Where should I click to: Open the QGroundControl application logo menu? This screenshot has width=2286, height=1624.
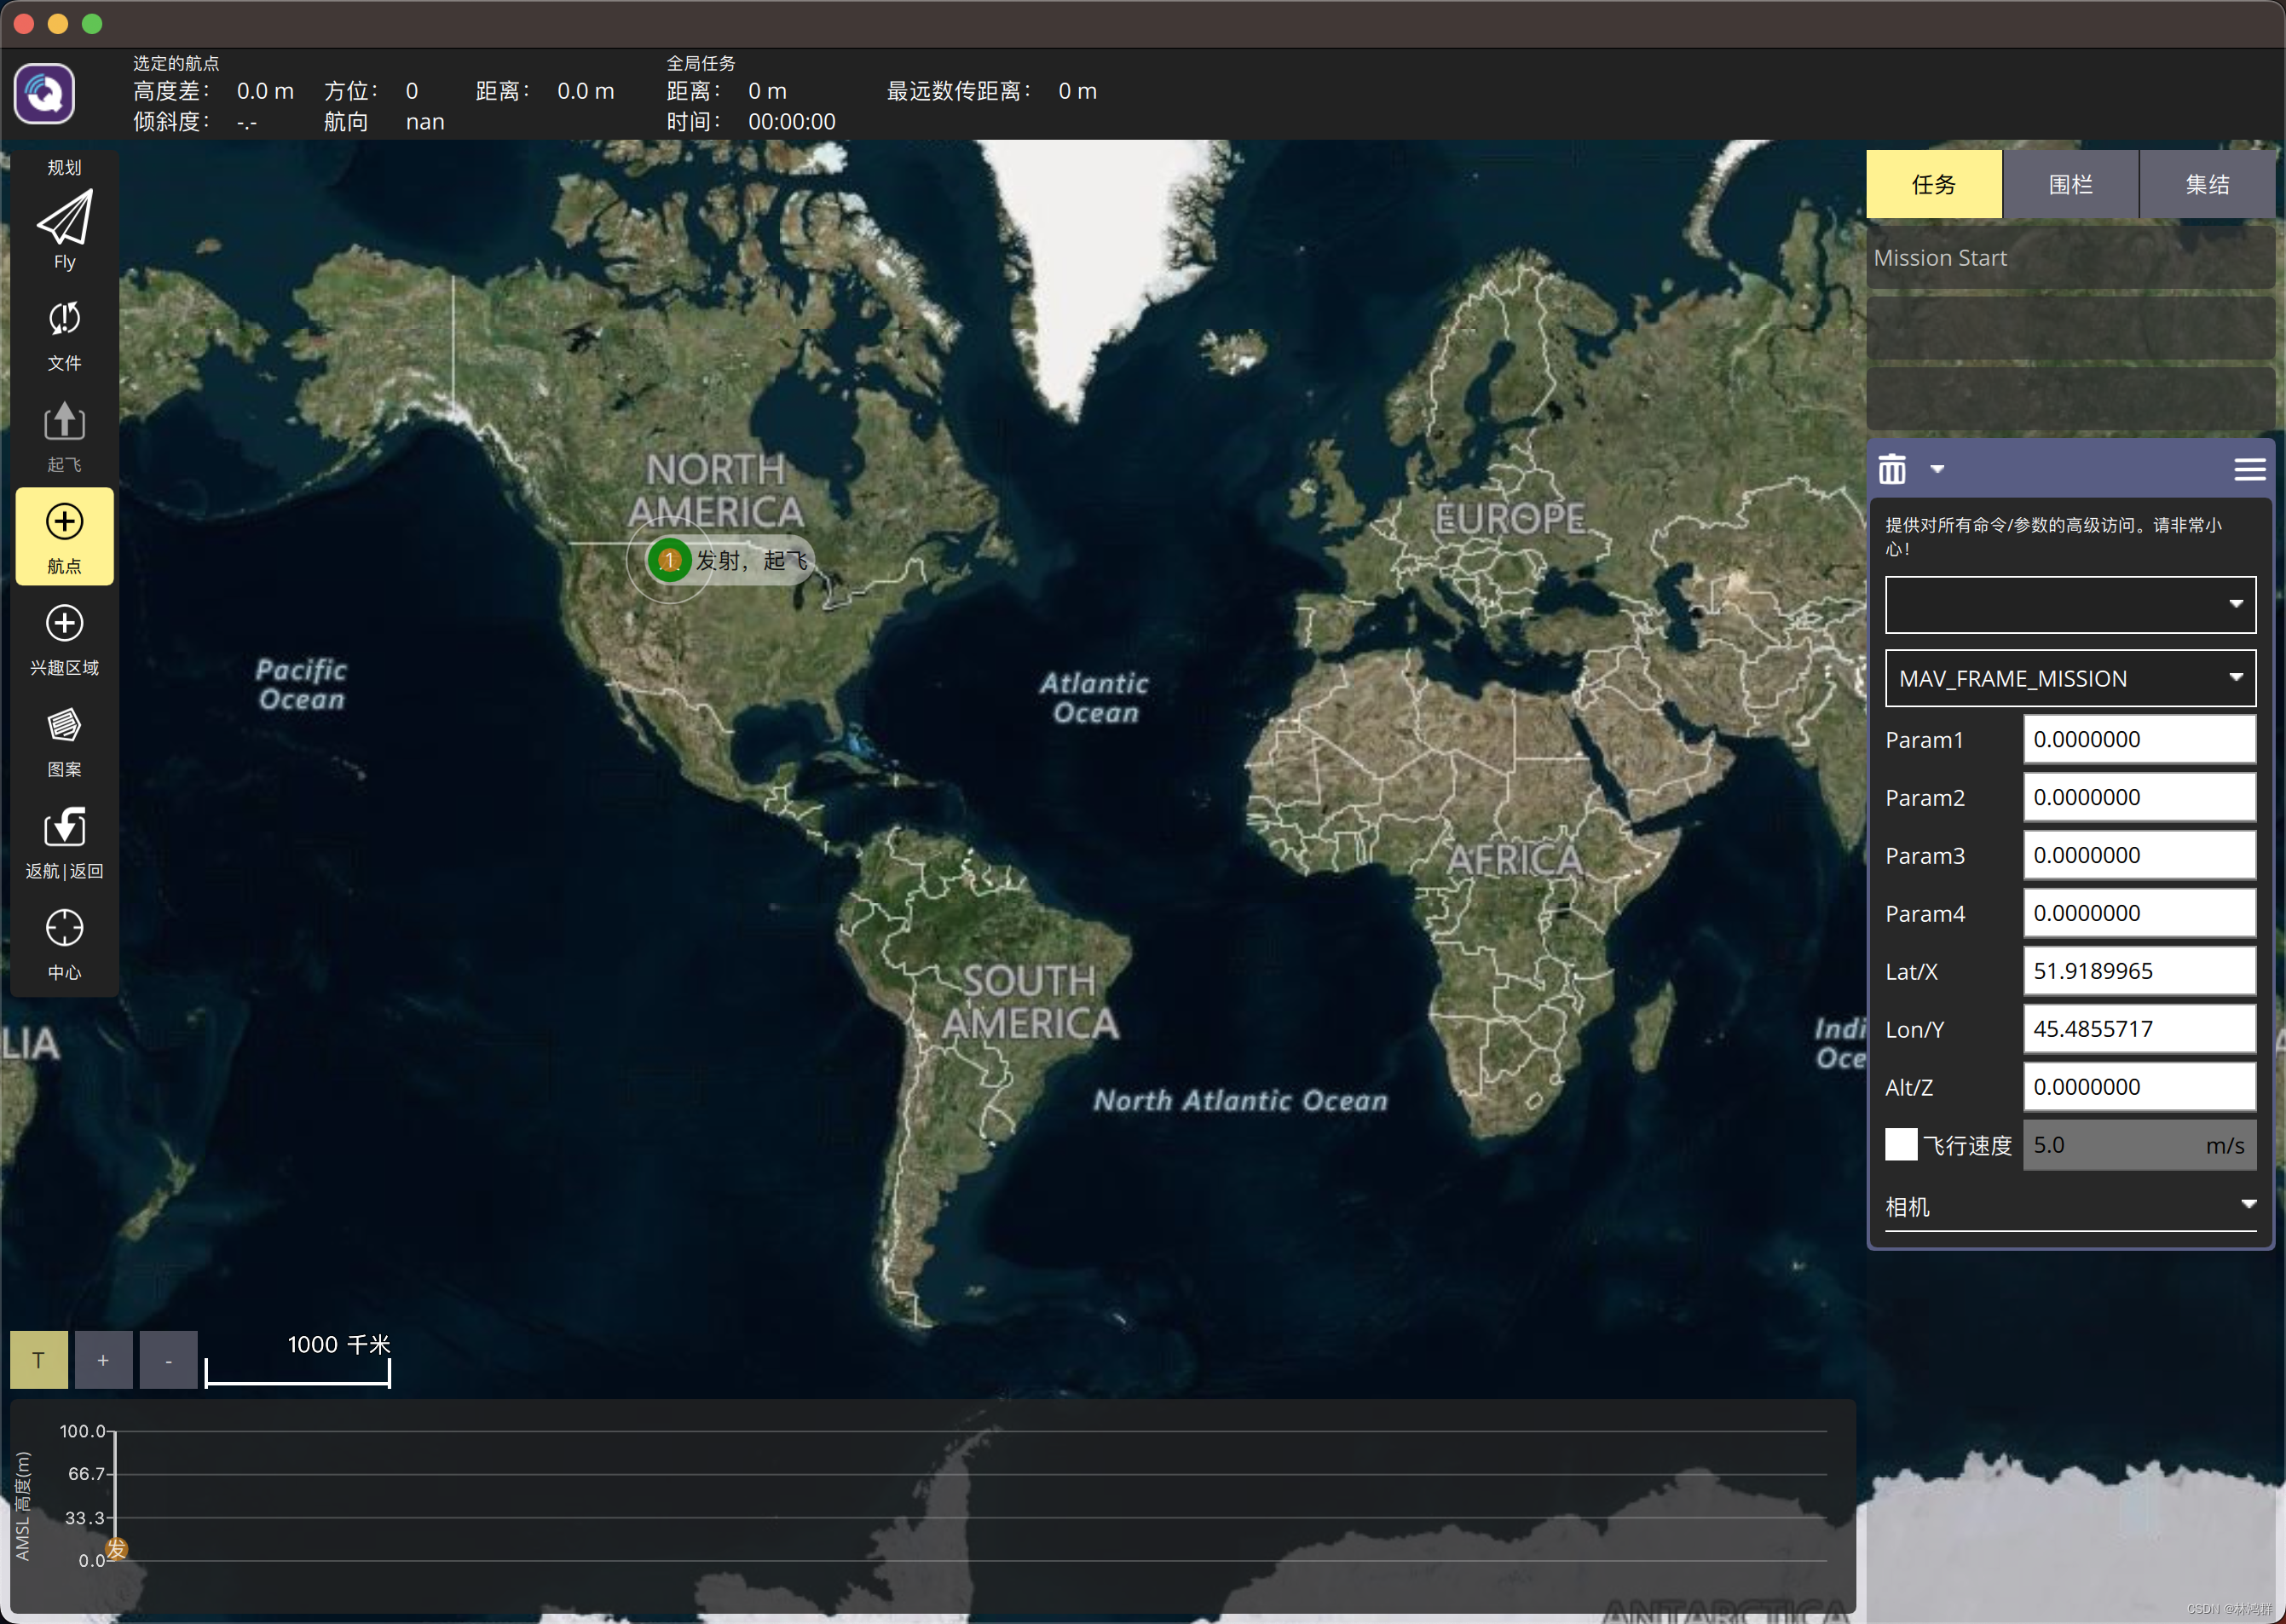(x=44, y=93)
